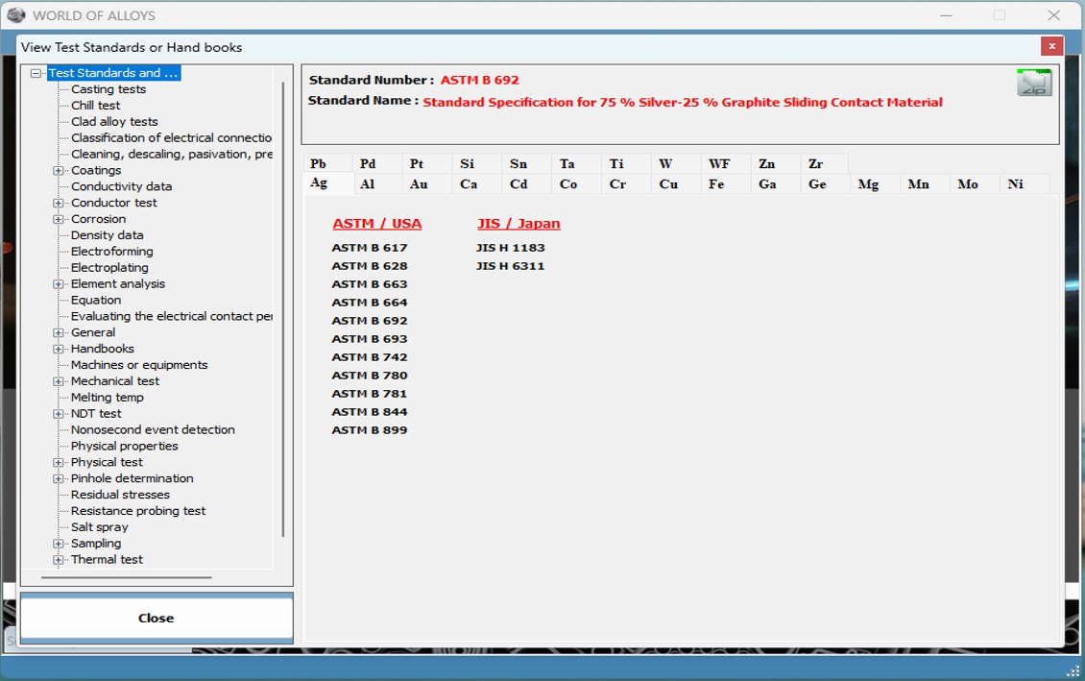
Task: Switch to the Pt element tab
Action: click(x=426, y=163)
